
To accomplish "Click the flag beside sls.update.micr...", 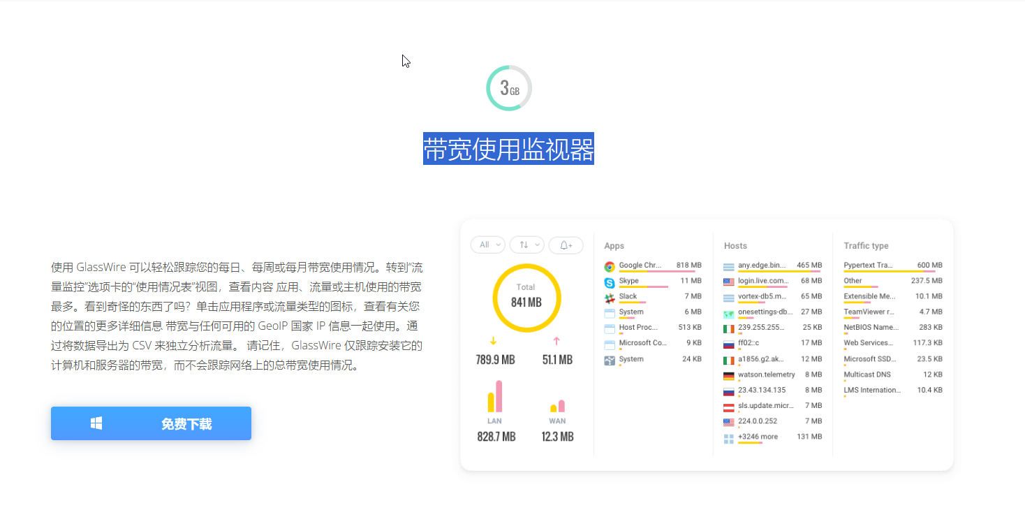I will (729, 407).
